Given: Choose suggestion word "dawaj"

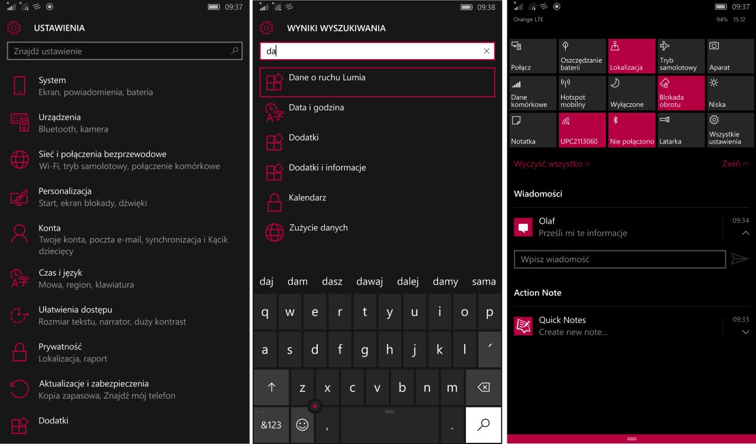Looking at the screenshot, I should click(x=370, y=282).
